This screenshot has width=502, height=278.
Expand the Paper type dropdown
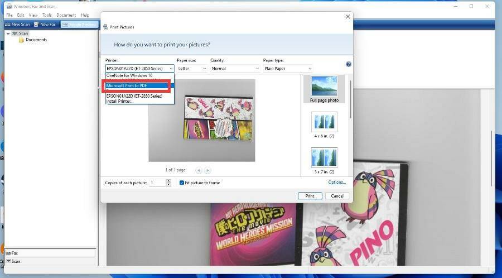point(288,69)
